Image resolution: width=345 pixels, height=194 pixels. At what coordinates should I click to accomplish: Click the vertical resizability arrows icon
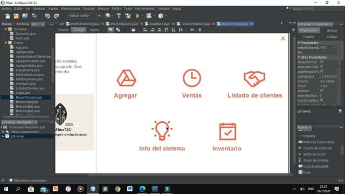click(200, 30)
